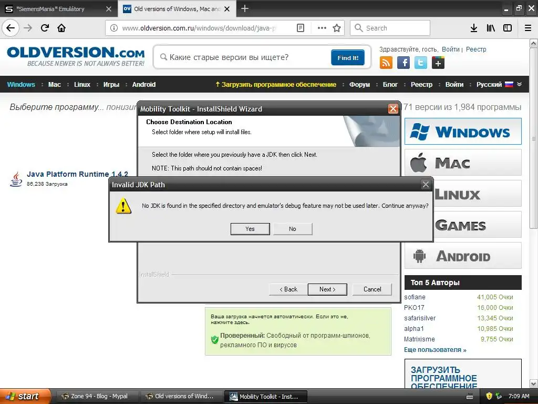Click the on-screen keyboard tray icon

click(x=470, y=397)
